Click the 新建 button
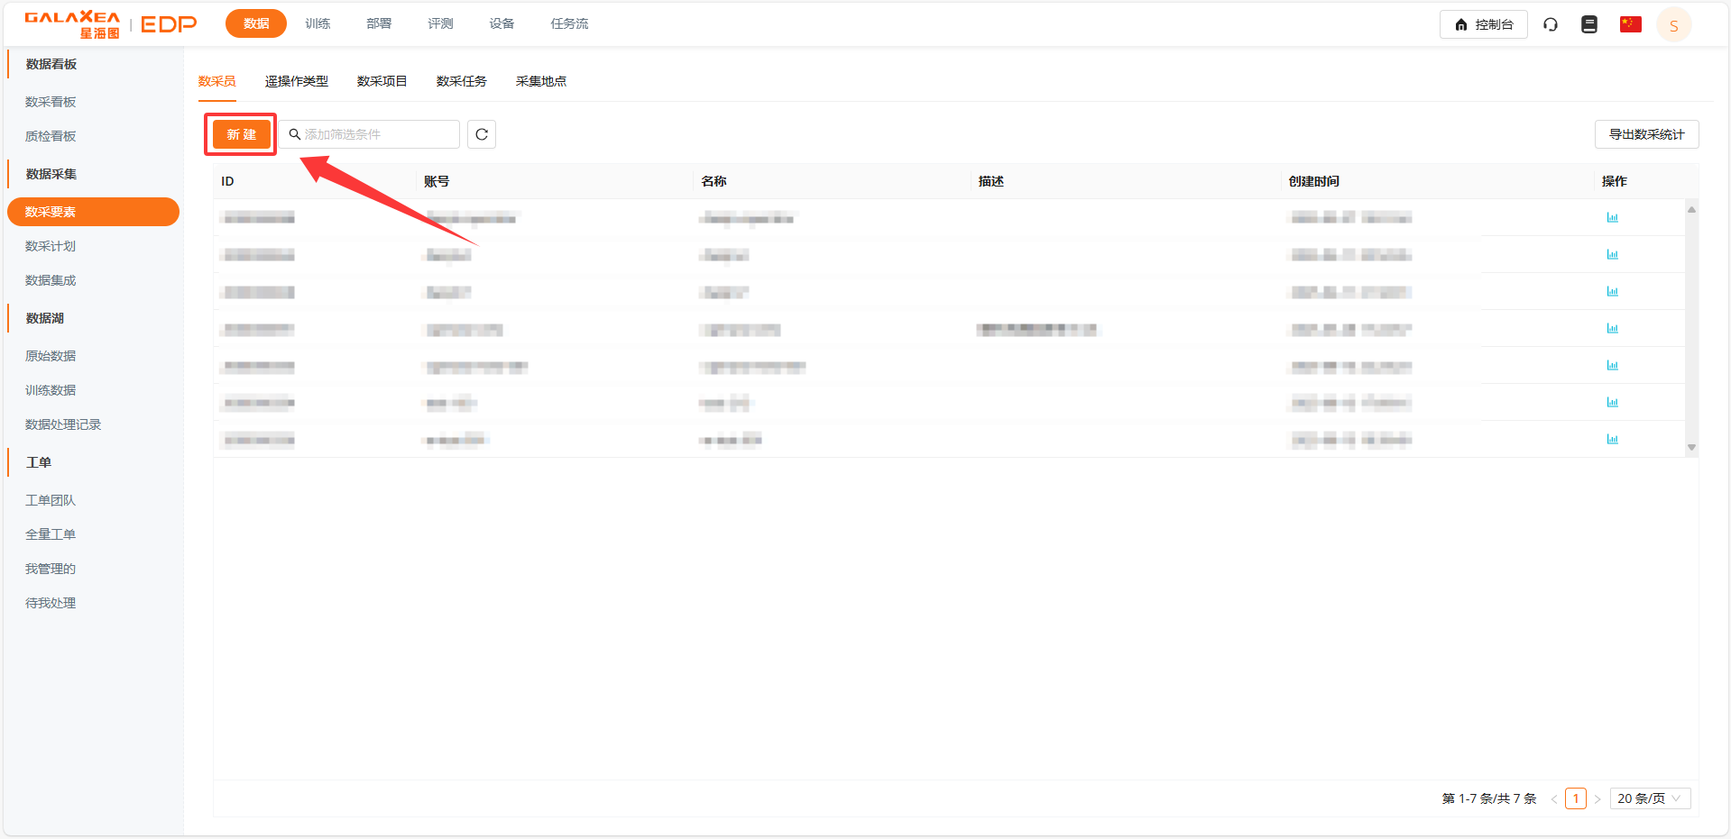 click(x=240, y=133)
